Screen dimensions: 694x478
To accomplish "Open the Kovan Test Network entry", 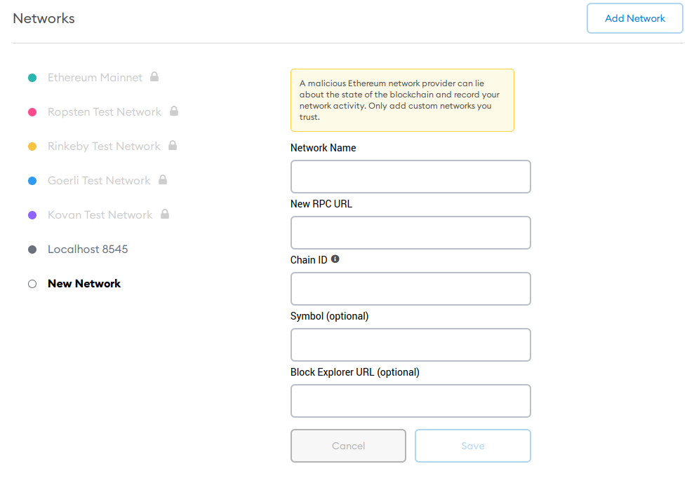I will click(x=100, y=215).
